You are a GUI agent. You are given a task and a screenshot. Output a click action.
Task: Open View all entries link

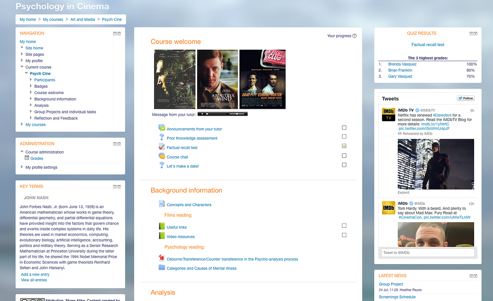point(34,280)
